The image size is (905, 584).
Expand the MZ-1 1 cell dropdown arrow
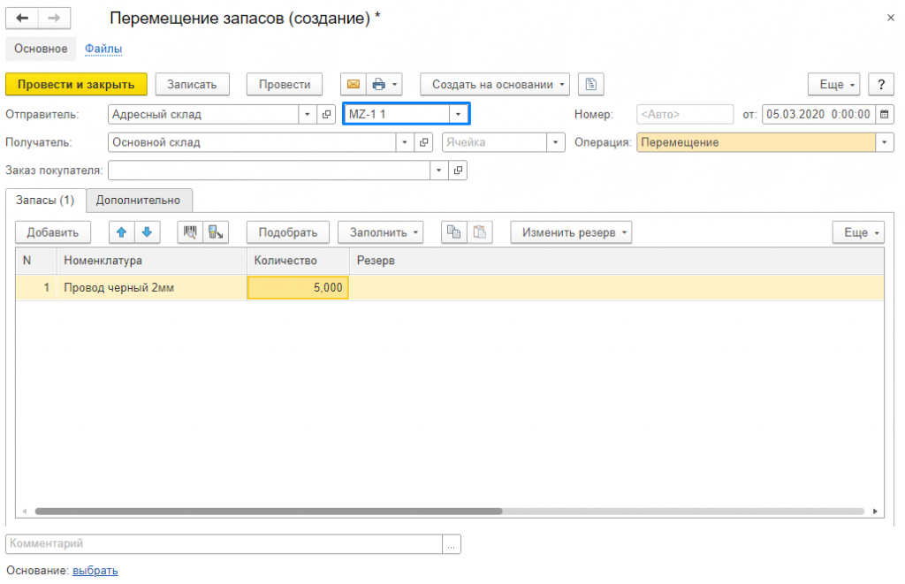click(x=459, y=114)
